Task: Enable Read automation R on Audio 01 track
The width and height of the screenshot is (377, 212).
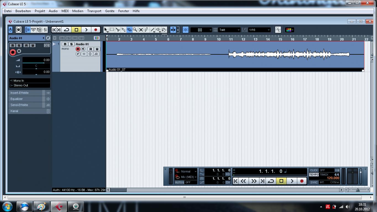Action: click(x=91, y=49)
